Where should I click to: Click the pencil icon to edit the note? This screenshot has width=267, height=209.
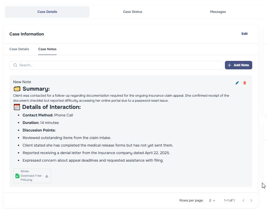[237, 83]
